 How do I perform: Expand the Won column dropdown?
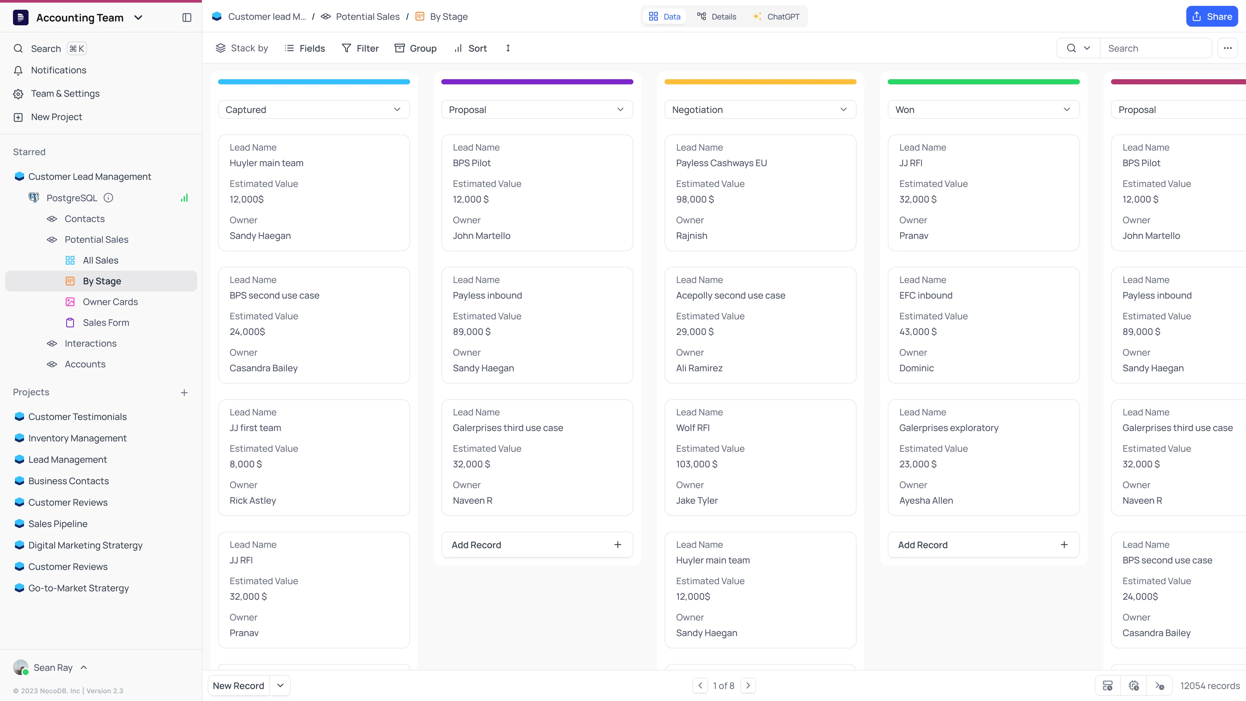tap(1067, 109)
